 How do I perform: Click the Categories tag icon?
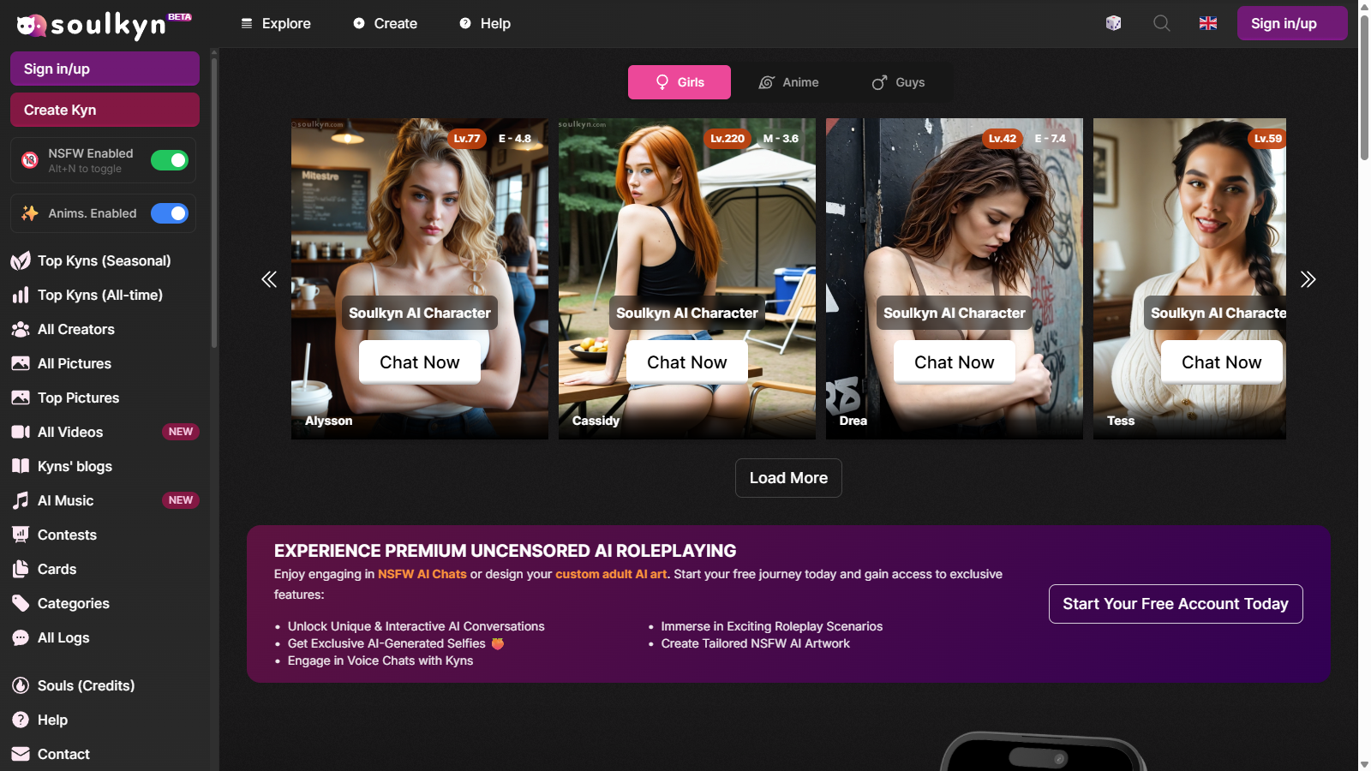[x=21, y=603]
